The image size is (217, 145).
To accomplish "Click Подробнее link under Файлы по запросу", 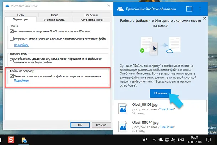I will click(21, 81).
